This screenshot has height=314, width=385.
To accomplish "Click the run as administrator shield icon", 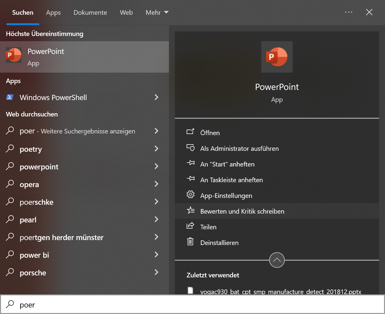I will pos(190,148).
